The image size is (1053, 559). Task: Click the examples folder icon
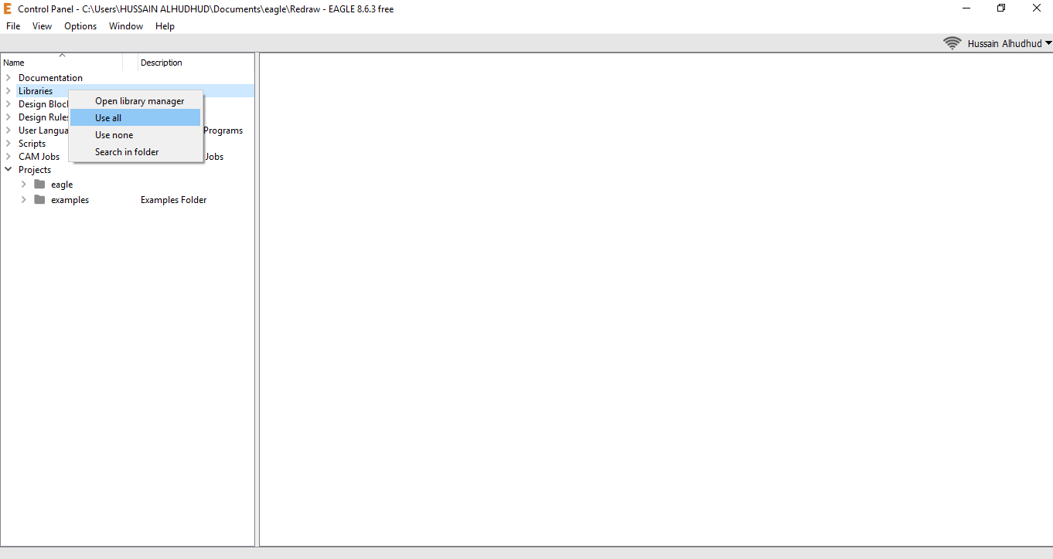click(x=39, y=200)
